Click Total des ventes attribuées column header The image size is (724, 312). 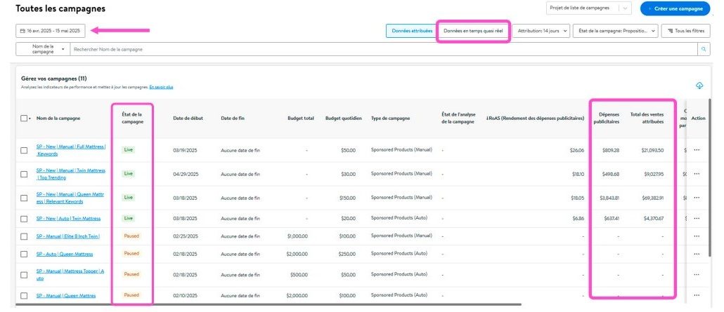tap(647, 118)
